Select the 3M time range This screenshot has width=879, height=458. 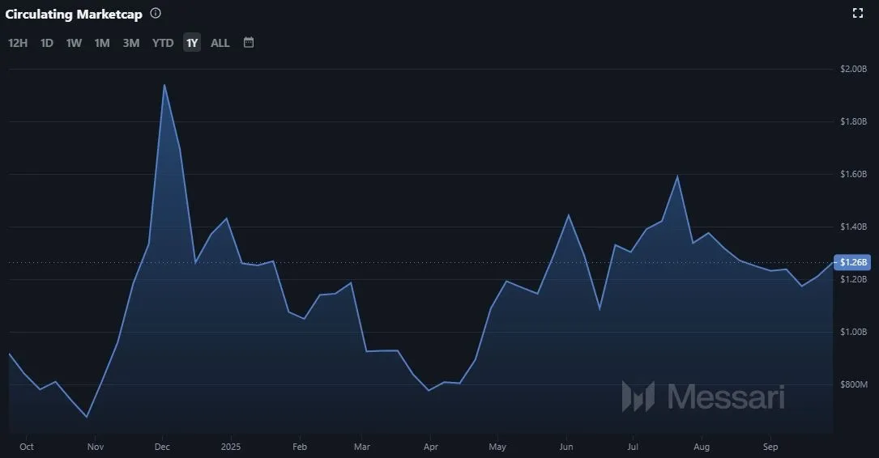(x=131, y=43)
